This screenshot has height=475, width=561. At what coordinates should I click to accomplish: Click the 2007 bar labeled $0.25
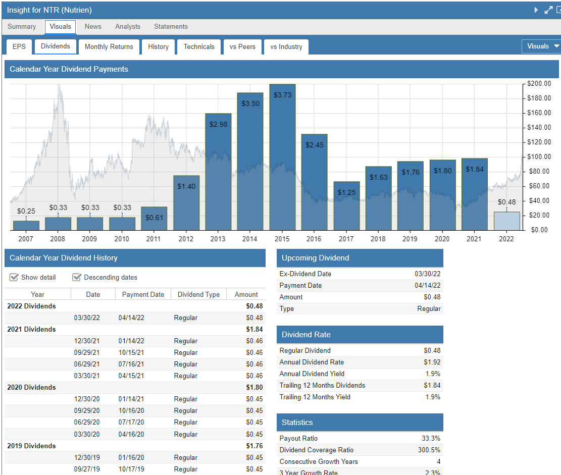point(26,223)
